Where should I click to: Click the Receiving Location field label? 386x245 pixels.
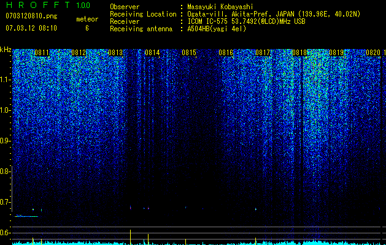pos(143,14)
